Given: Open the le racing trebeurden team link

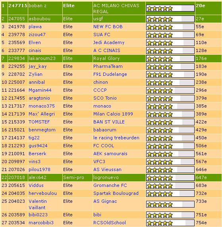Looking at the screenshot, I should (x=116, y=138).
